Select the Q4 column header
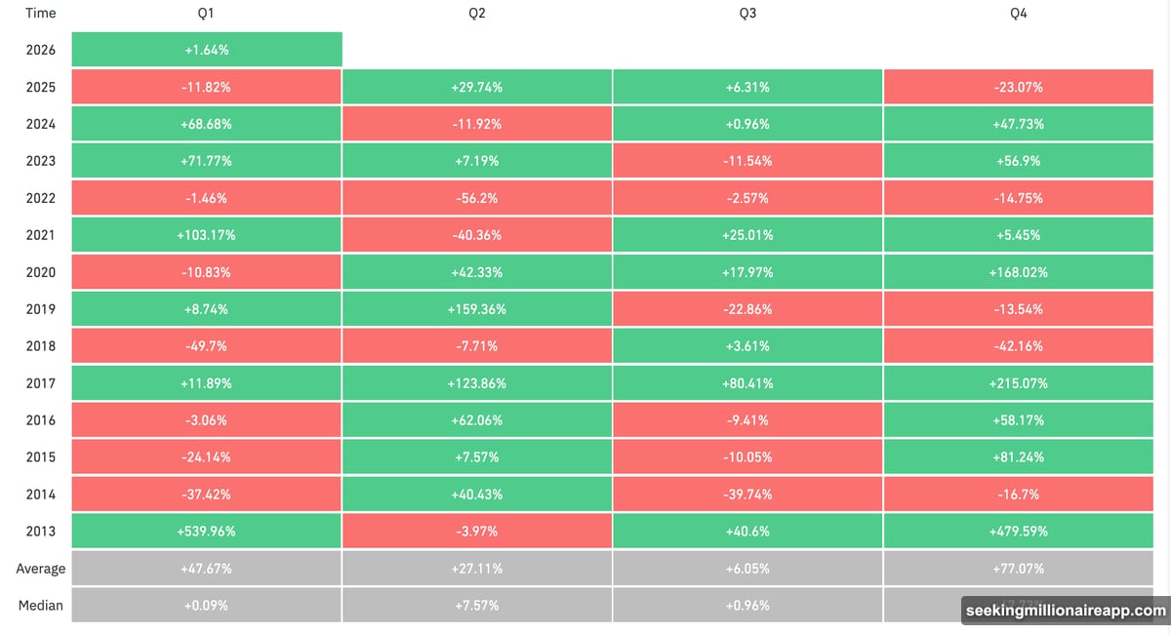This screenshot has width=1171, height=635. click(1019, 14)
